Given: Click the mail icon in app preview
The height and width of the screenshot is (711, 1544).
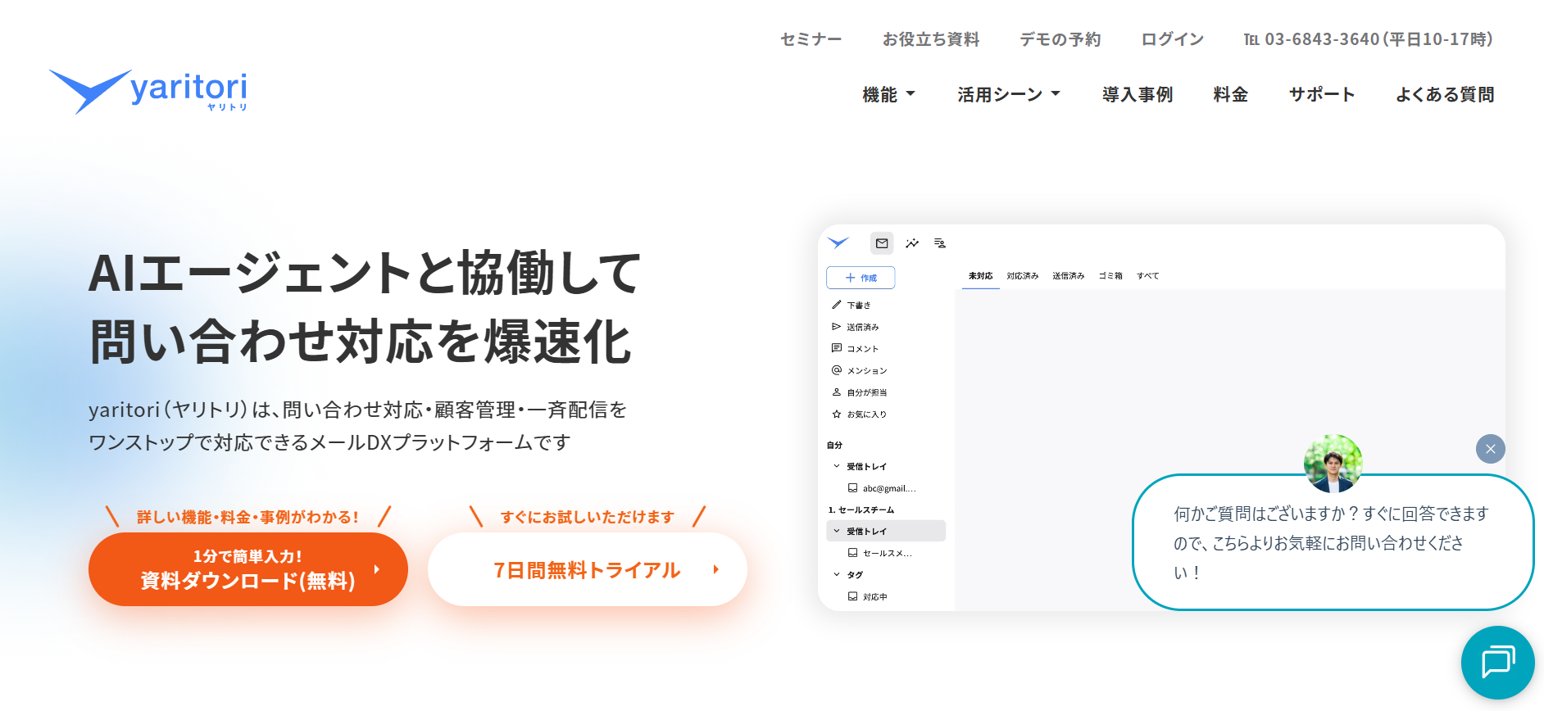Looking at the screenshot, I should pos(882,243).
